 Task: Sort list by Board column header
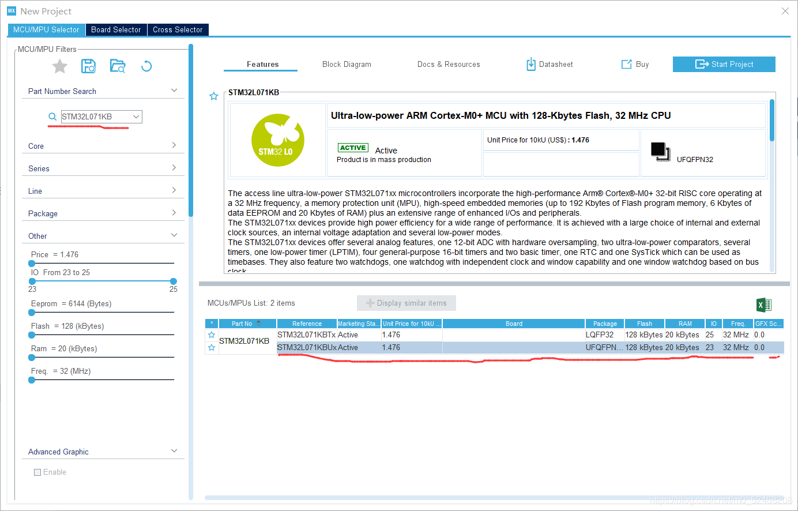(514, 324)
